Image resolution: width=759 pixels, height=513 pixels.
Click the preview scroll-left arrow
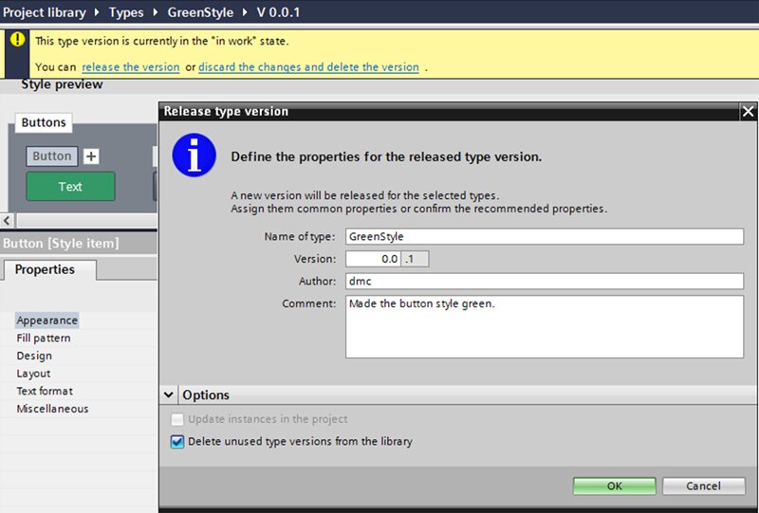[x=7, y=221]
